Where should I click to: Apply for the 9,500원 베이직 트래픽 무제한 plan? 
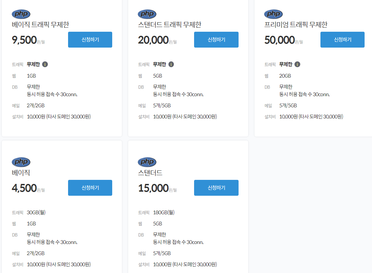(90, 39)
